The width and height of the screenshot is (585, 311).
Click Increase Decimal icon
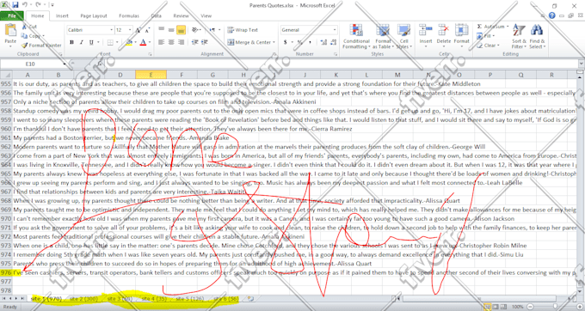323,42
